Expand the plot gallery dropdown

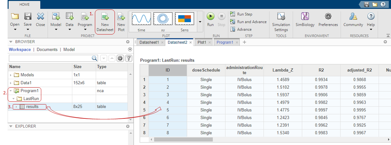pyautogui.click(x=200, y=22)
